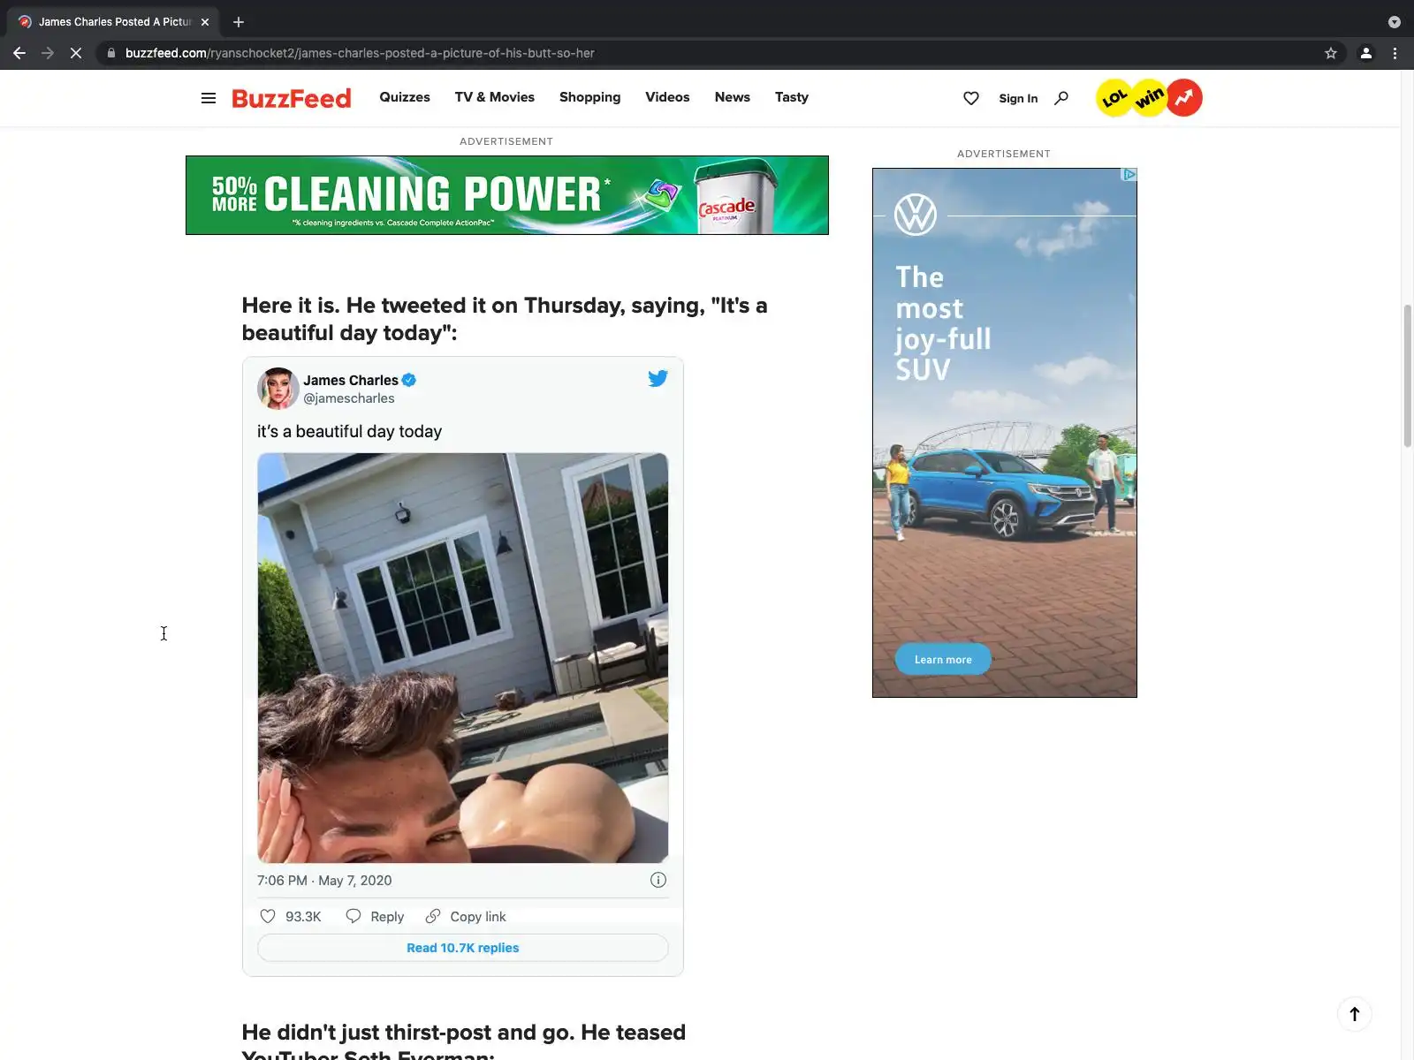Open the Quizzes menu item

(x=405, y=97)
